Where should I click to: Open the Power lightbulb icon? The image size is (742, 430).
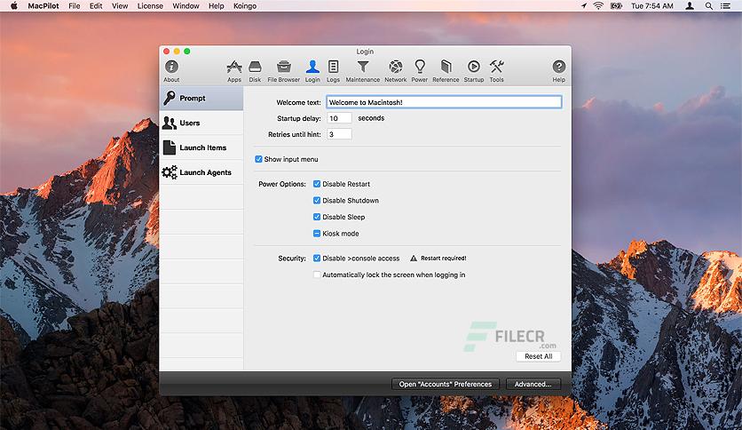(x=419, y=71)
